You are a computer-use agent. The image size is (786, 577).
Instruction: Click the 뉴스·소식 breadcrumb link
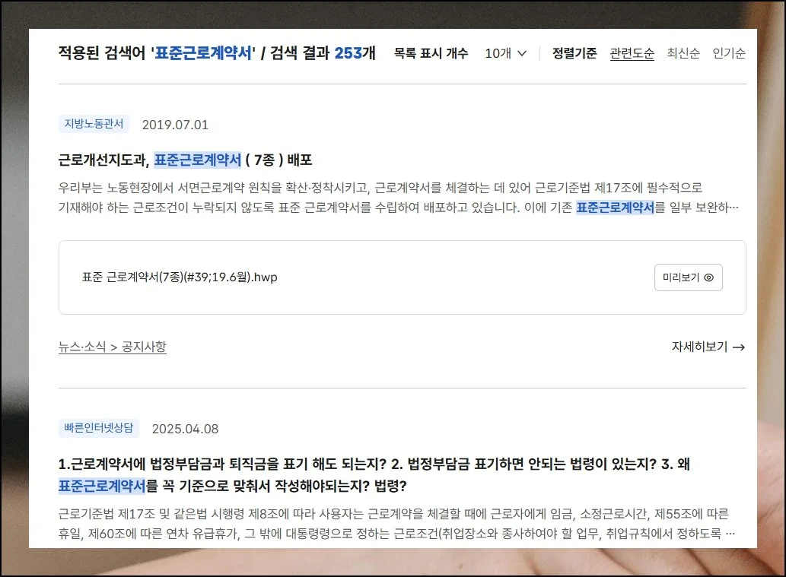coord(84,346)
